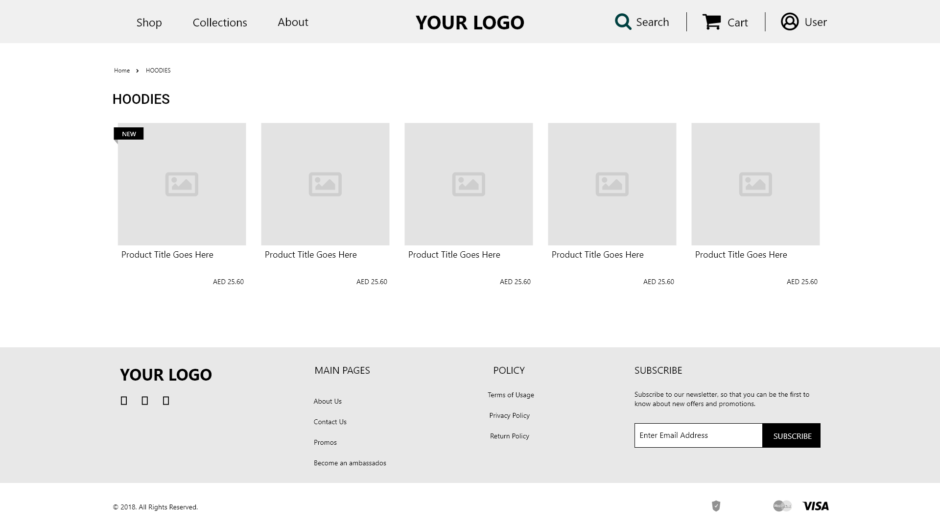Image resolution: width=940 pixels, height=529 pixels.
Task: Open the Privacy Policy link
Action: click(510, 415)
